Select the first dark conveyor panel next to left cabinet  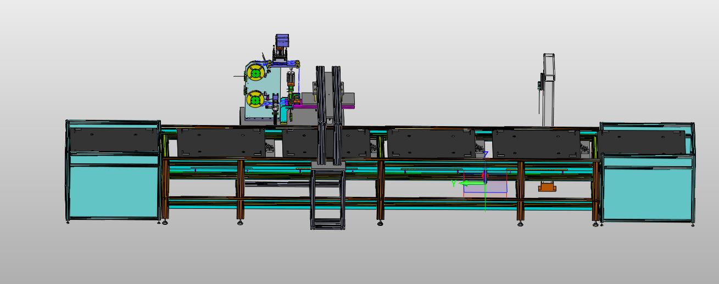(x=221, y=142)
